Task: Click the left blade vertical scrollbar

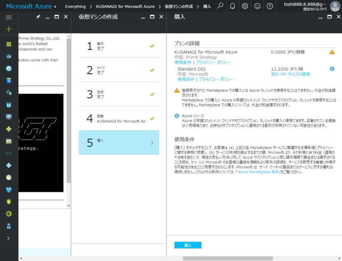Action: tap(69, 111)
